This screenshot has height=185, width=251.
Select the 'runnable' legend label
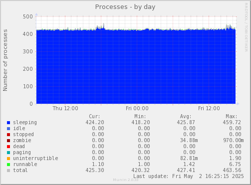(25, 164)
